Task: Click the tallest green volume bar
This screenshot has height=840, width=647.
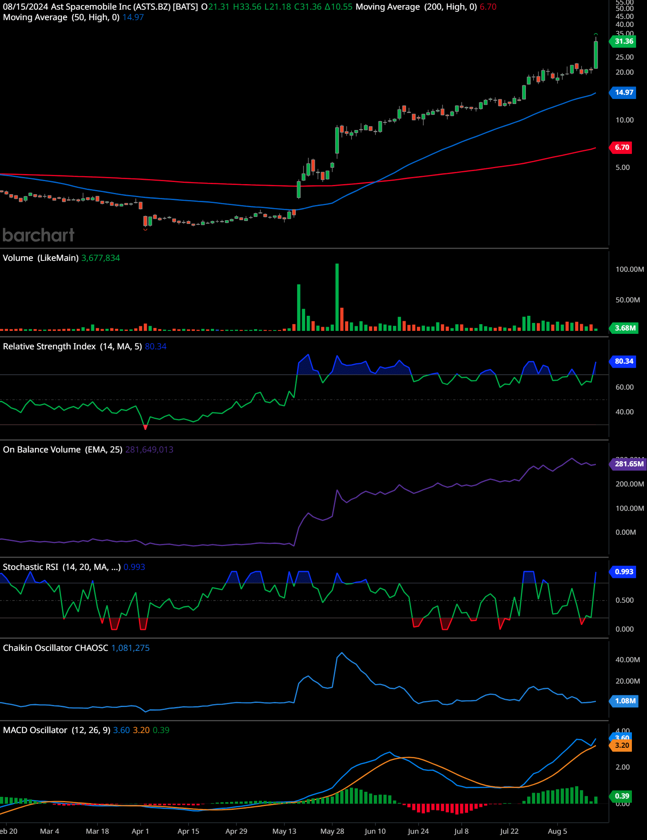Action: [x=337, y=297]
